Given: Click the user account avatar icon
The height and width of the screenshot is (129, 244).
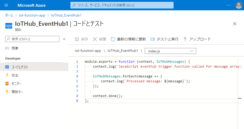Looking at the screenshot, I should (x=239, y=5).
